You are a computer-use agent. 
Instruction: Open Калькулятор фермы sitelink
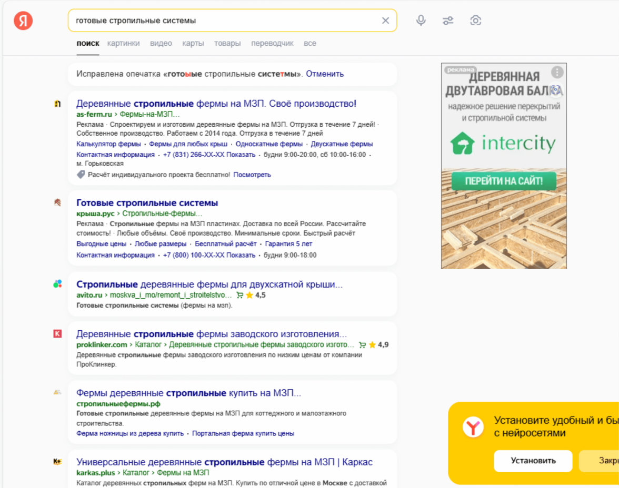click(x=108, y=144)
